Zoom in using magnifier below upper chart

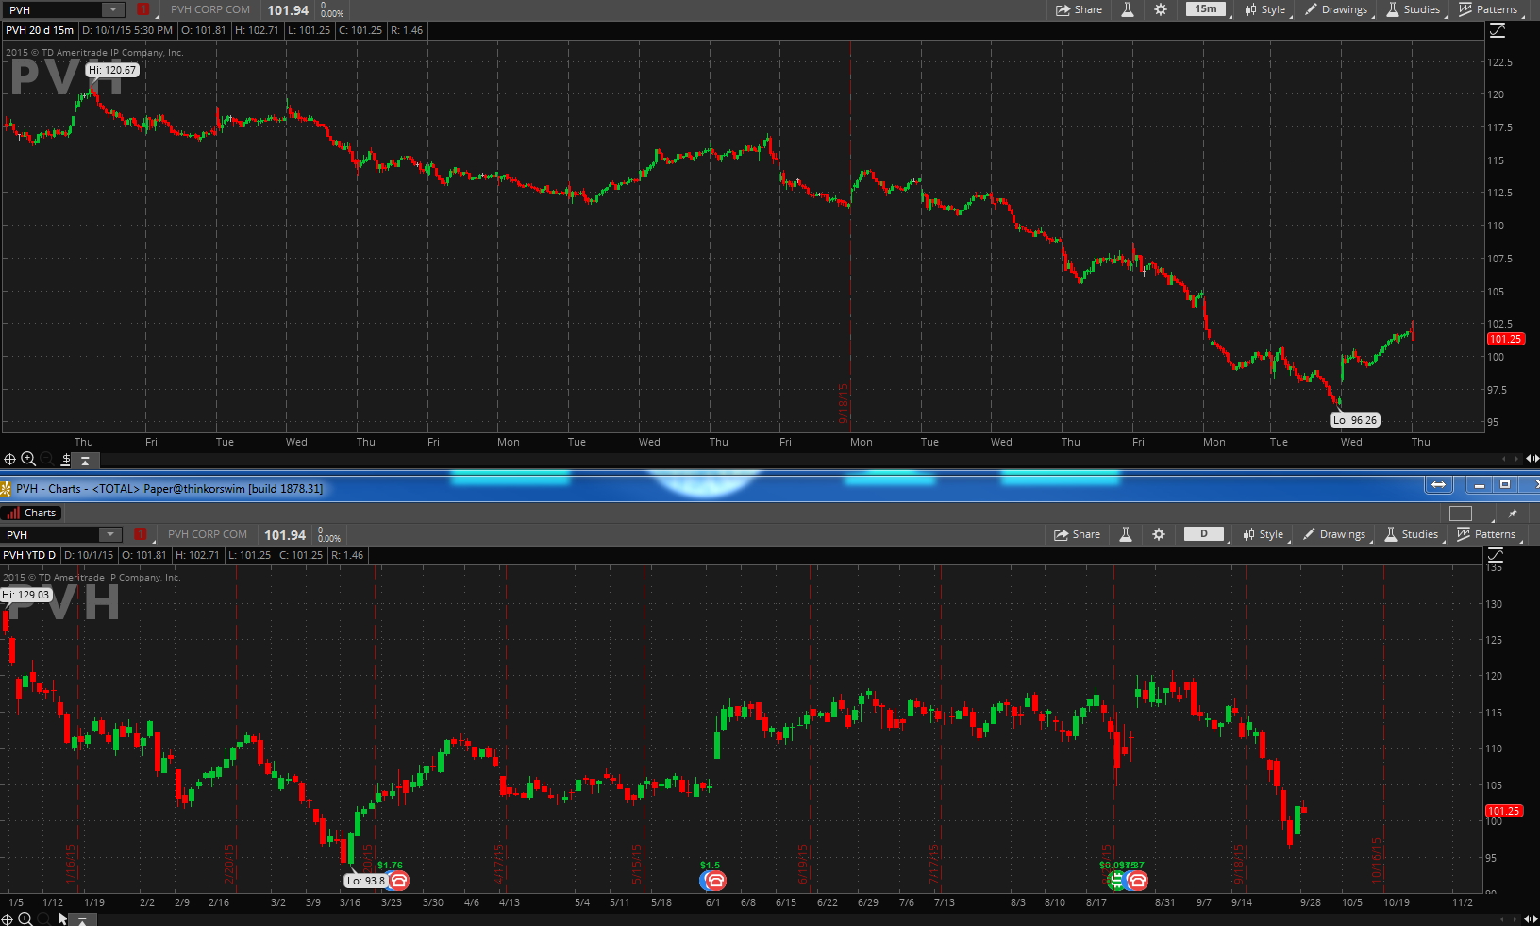pos(28,459)
